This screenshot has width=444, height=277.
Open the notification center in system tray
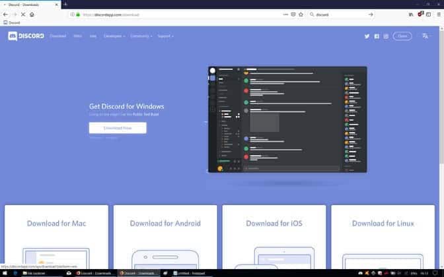(435, 273)
